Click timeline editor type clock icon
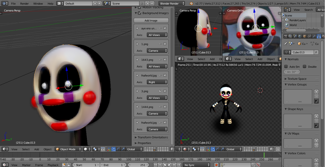The width and height of the screenshot is (325, 167). [x=5, y=165]
